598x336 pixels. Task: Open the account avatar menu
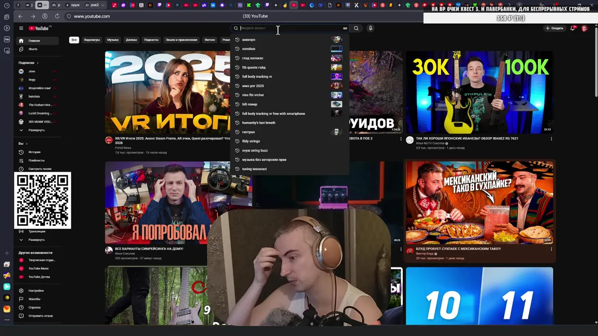tap(584, 28)
